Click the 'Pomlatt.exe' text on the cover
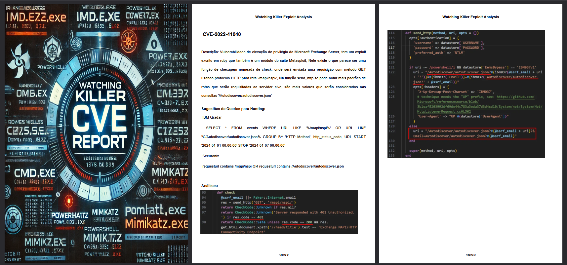The width and height of the screenshot is (567, 265). [x=155, y=210]
